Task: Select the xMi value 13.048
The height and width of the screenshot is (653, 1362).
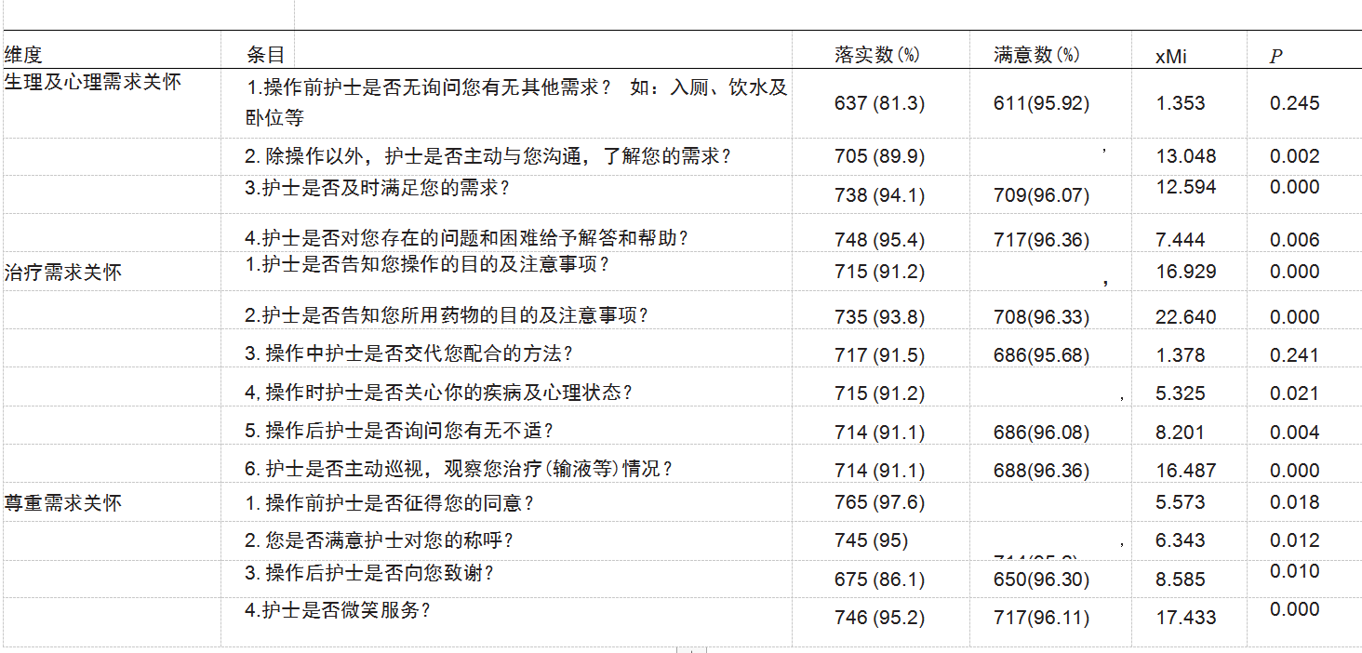Action: pos(1185,156)
